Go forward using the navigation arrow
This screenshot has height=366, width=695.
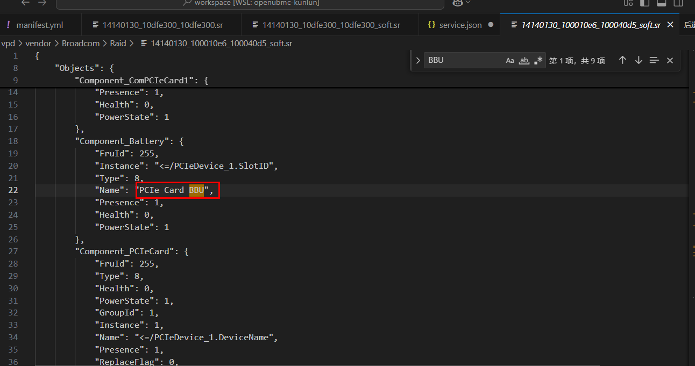[42, 3]
